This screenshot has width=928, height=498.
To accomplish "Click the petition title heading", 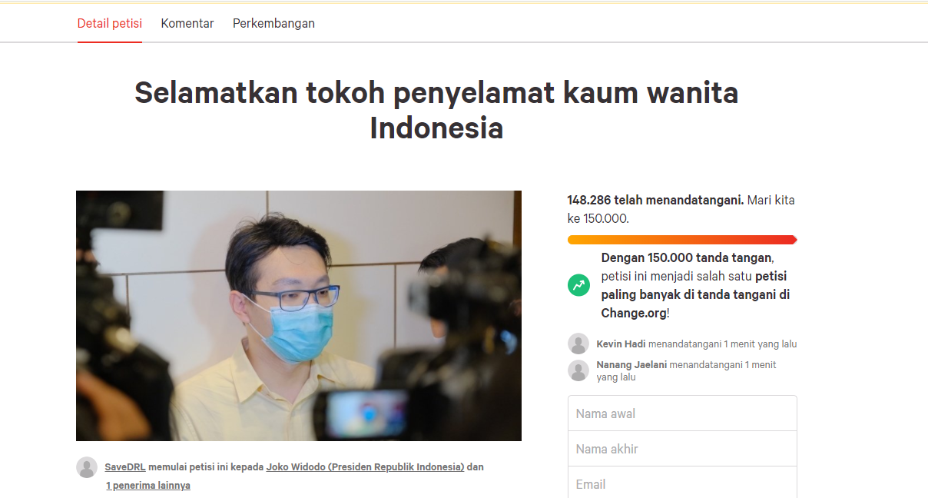I will point(436,110).
